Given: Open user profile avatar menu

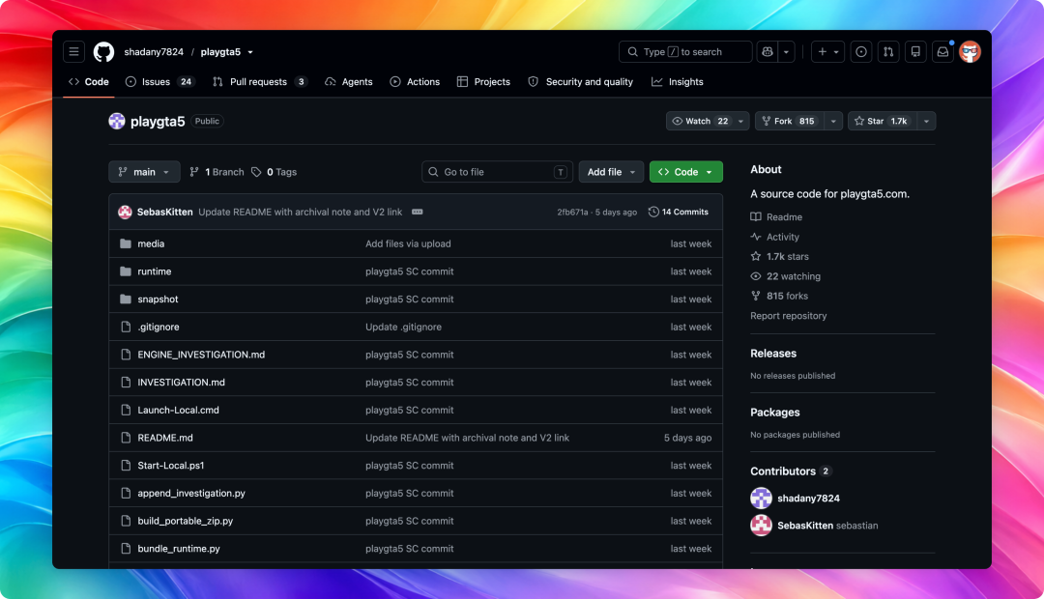Looking at the screenshot, I should coord(971,52).
